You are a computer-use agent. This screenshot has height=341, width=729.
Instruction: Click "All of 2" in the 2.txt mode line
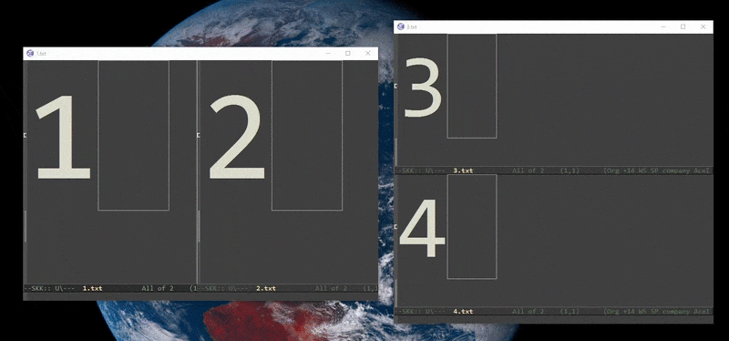tap(331, 288)
